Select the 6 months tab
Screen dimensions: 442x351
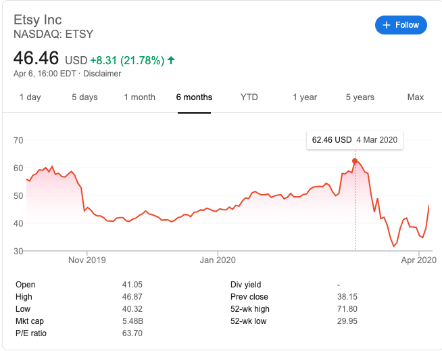pyautogui.click(x=194, y=97)
